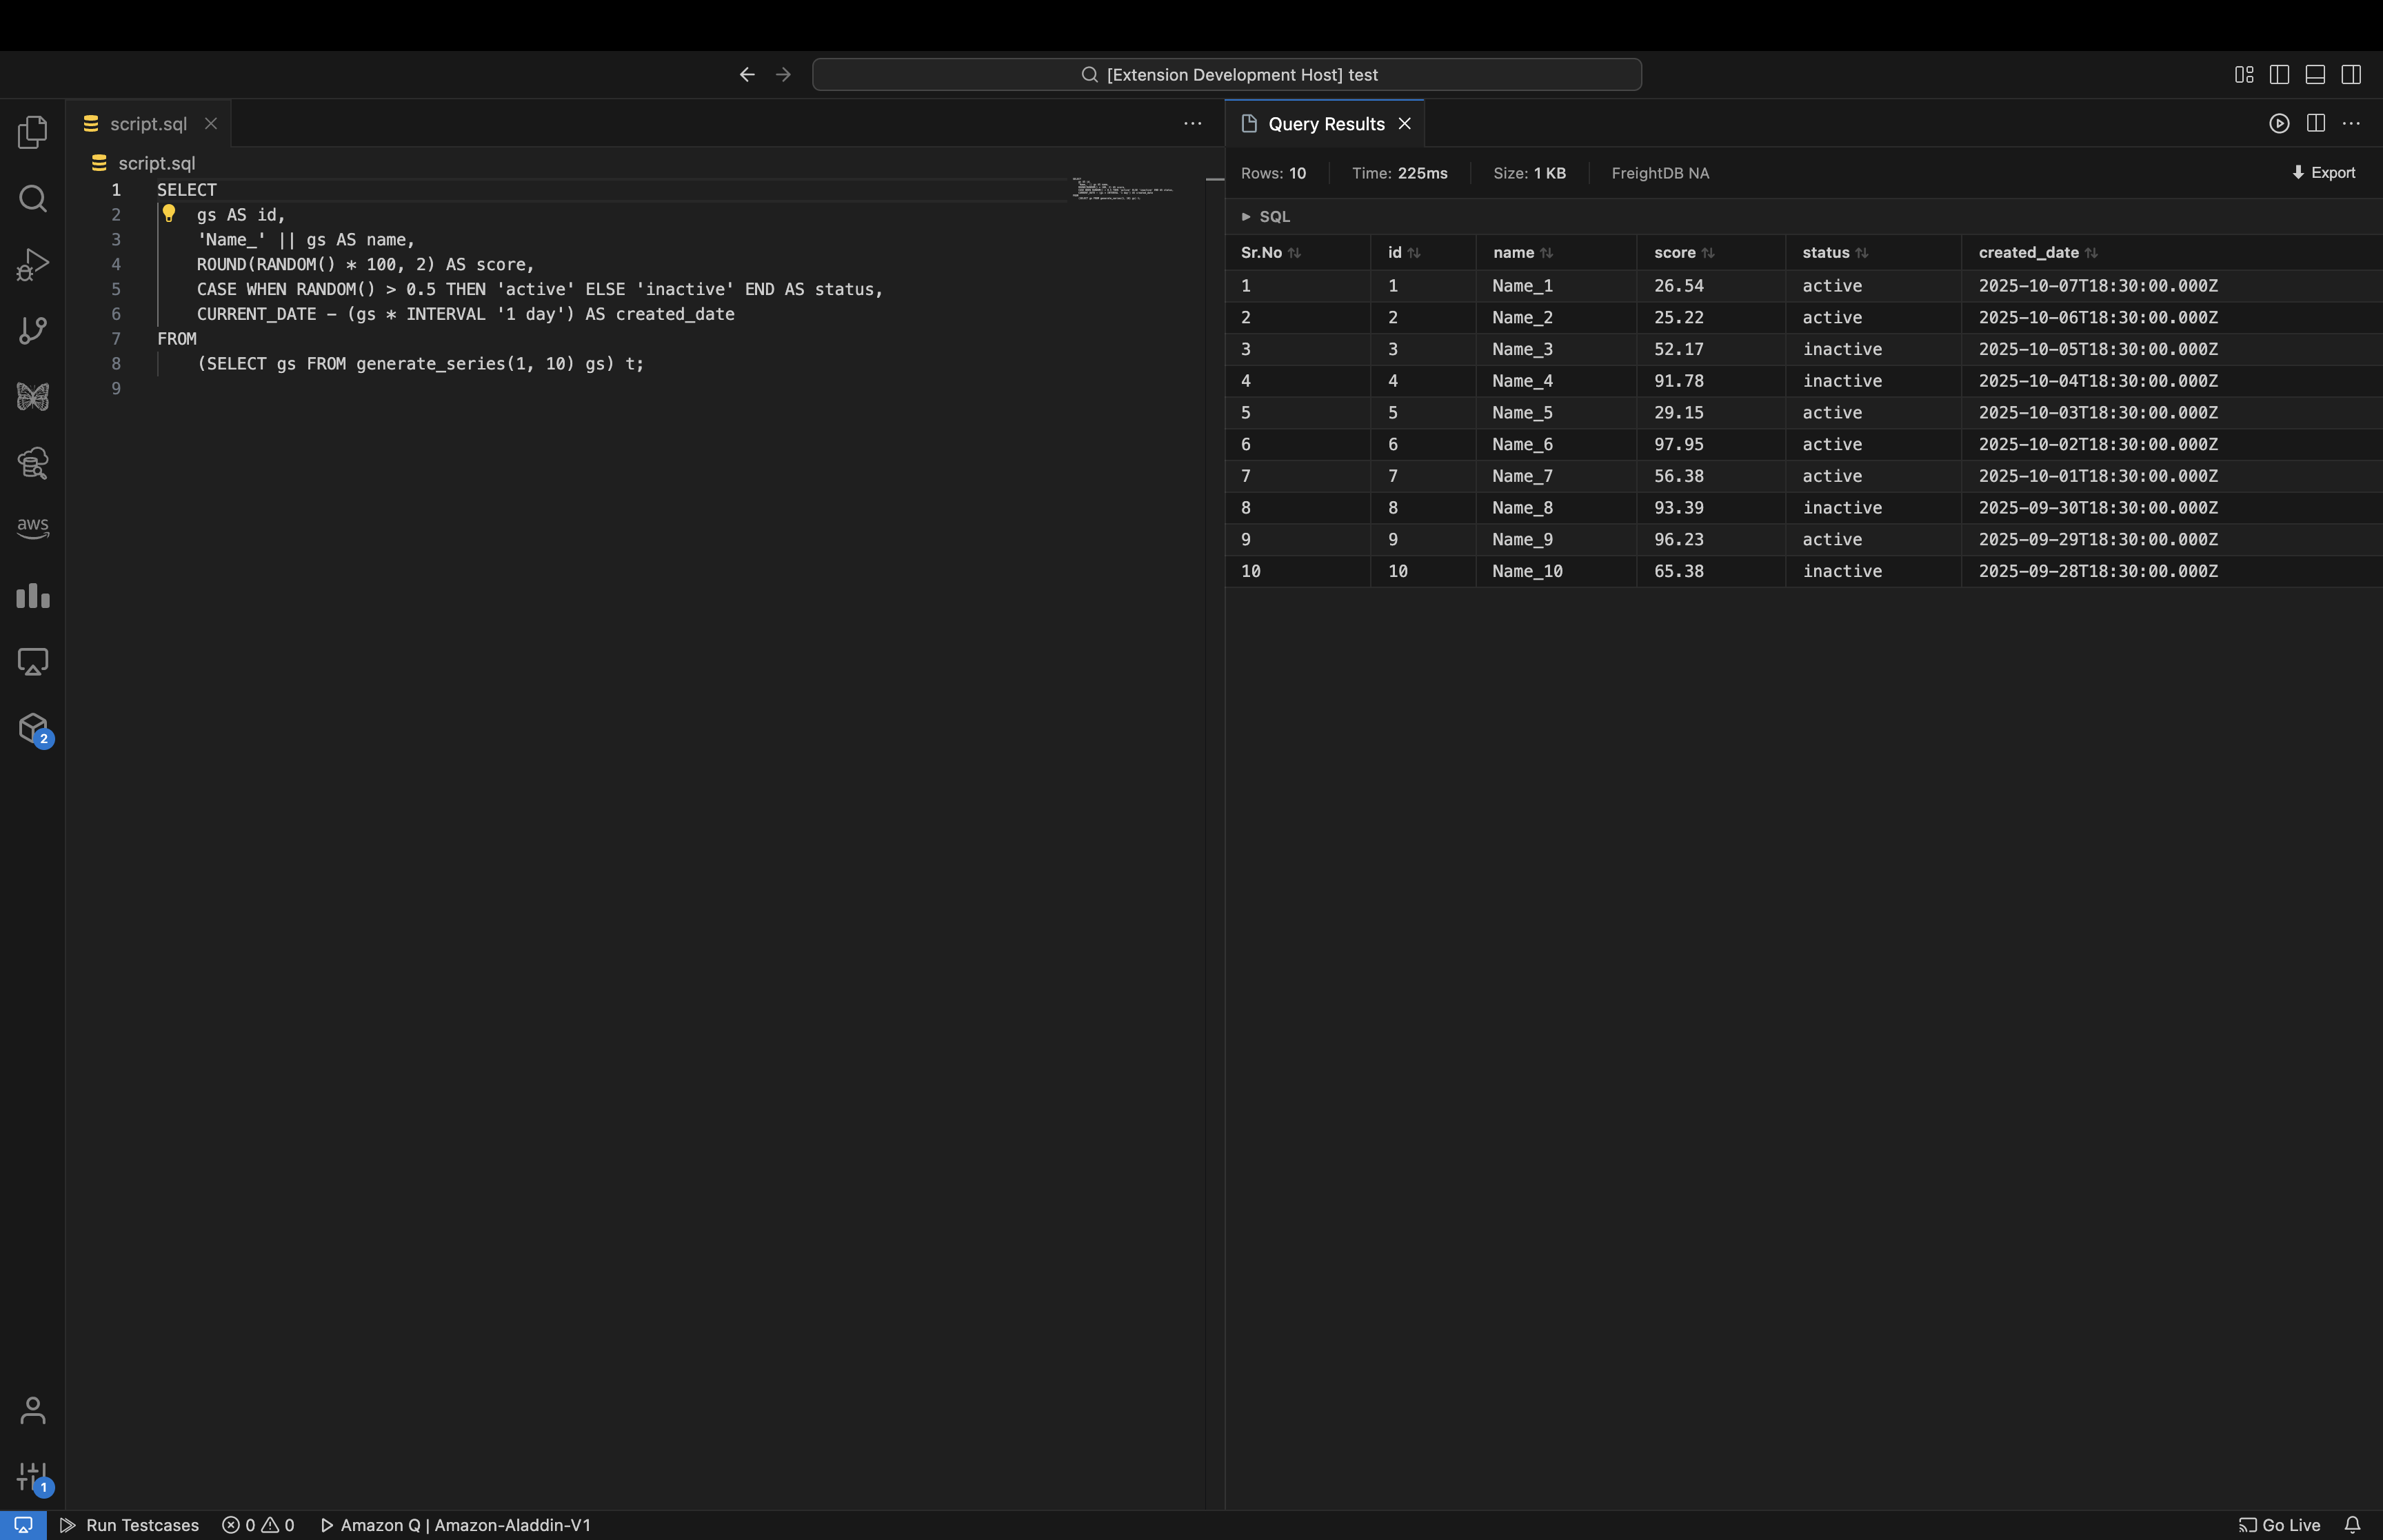Screen dimensions: 2383x1540
Task: Open the Accounts icon in the activity bar
Action: pos(32,1410)
